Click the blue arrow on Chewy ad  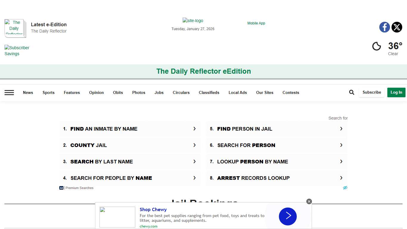pyautogui.click(x=288, y=216)
